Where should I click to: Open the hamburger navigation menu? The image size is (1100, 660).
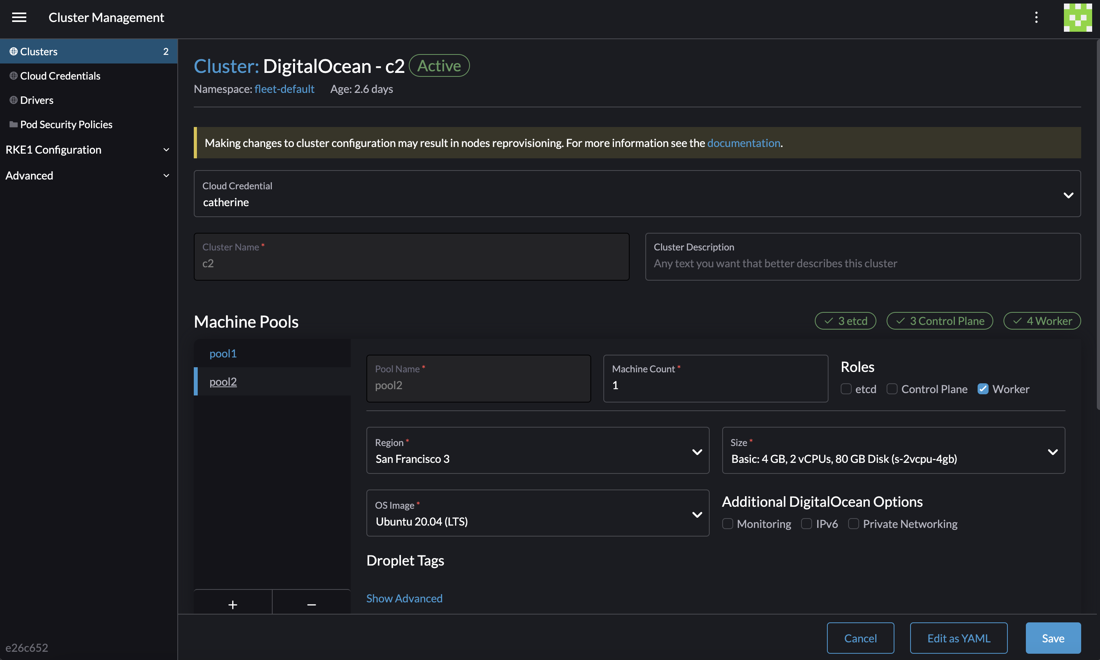(x=19, y=17)
